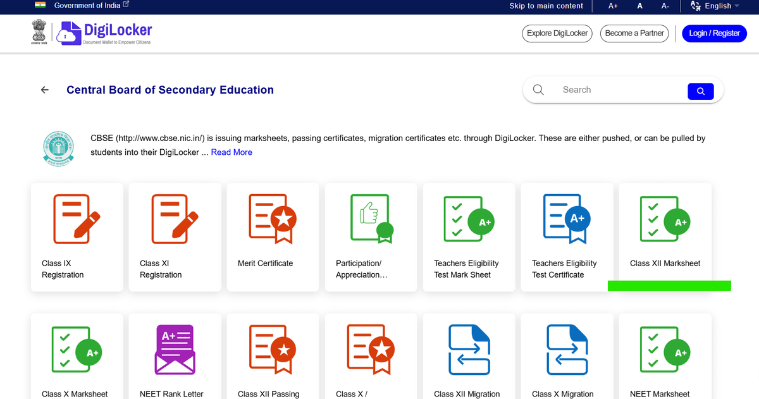Screen dimensions: 759x399
Task: Open the Read More text
Action: pos(231,152)
